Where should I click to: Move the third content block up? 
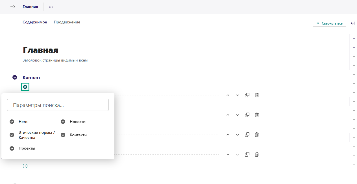228,135
